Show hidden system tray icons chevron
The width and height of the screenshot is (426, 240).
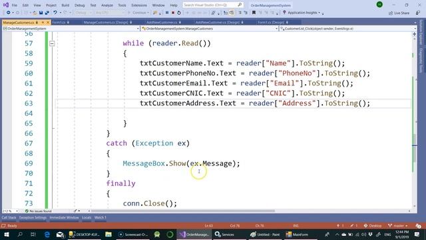(x=337, y=234)
